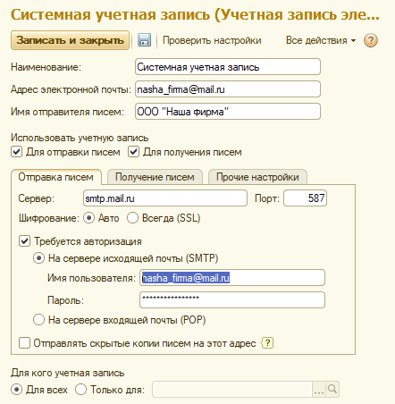Click the floppy disk save icon
395x404 pixels.
coord(144,40)
